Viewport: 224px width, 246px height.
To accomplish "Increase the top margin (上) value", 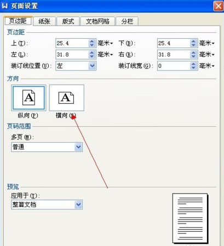I will point(92,41).
